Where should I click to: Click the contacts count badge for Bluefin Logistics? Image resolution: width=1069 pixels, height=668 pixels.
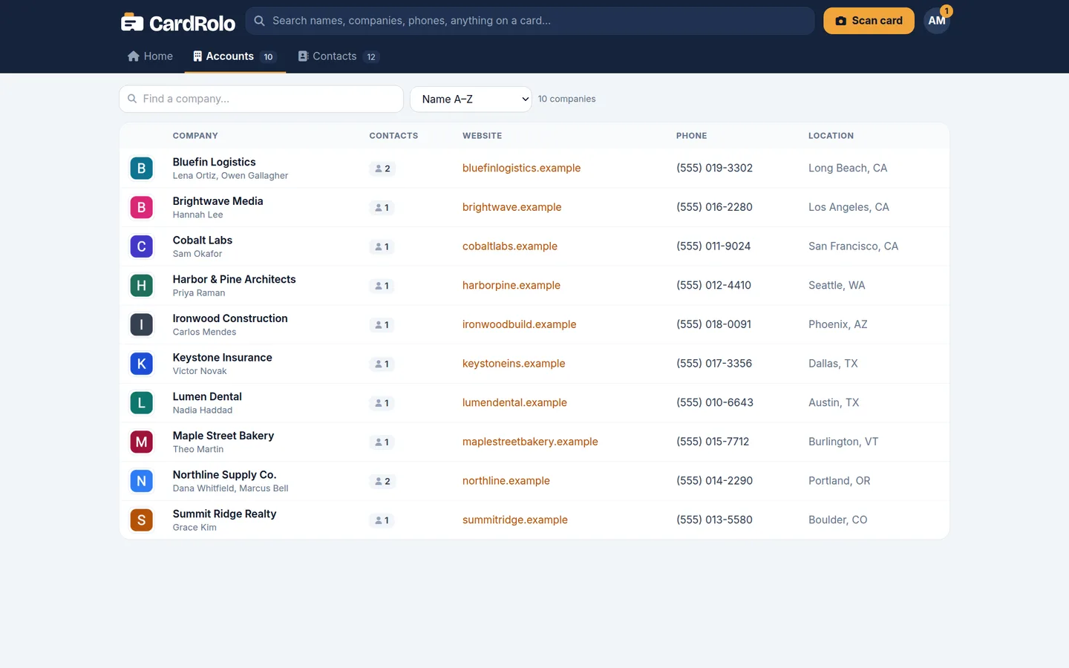(x=382, y=168)
